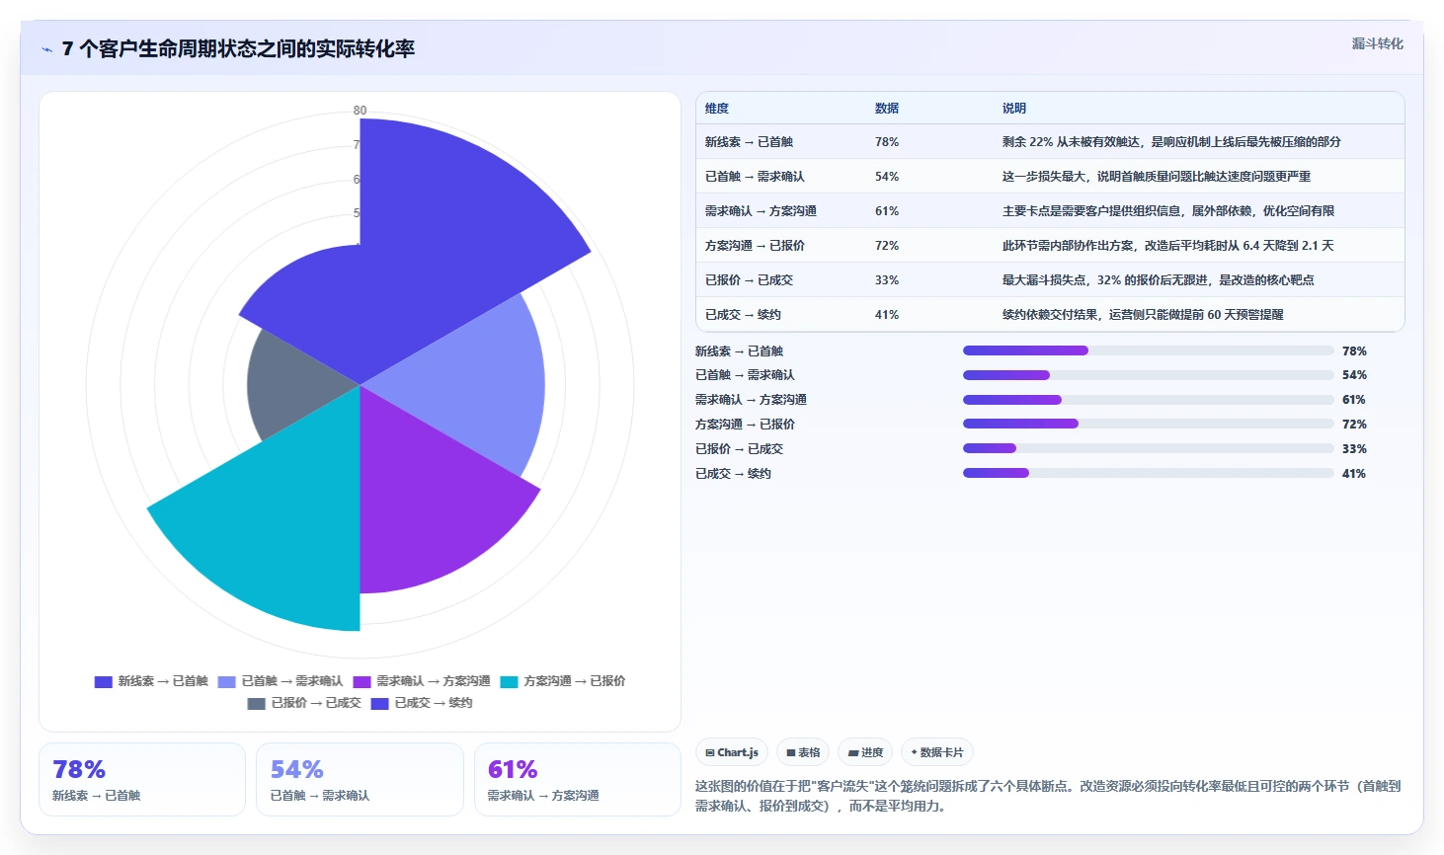Click progress list label 方案沟通 → 已报价
The width and height of the screenshot is (1444, 855).
click(x=745, y=425)
